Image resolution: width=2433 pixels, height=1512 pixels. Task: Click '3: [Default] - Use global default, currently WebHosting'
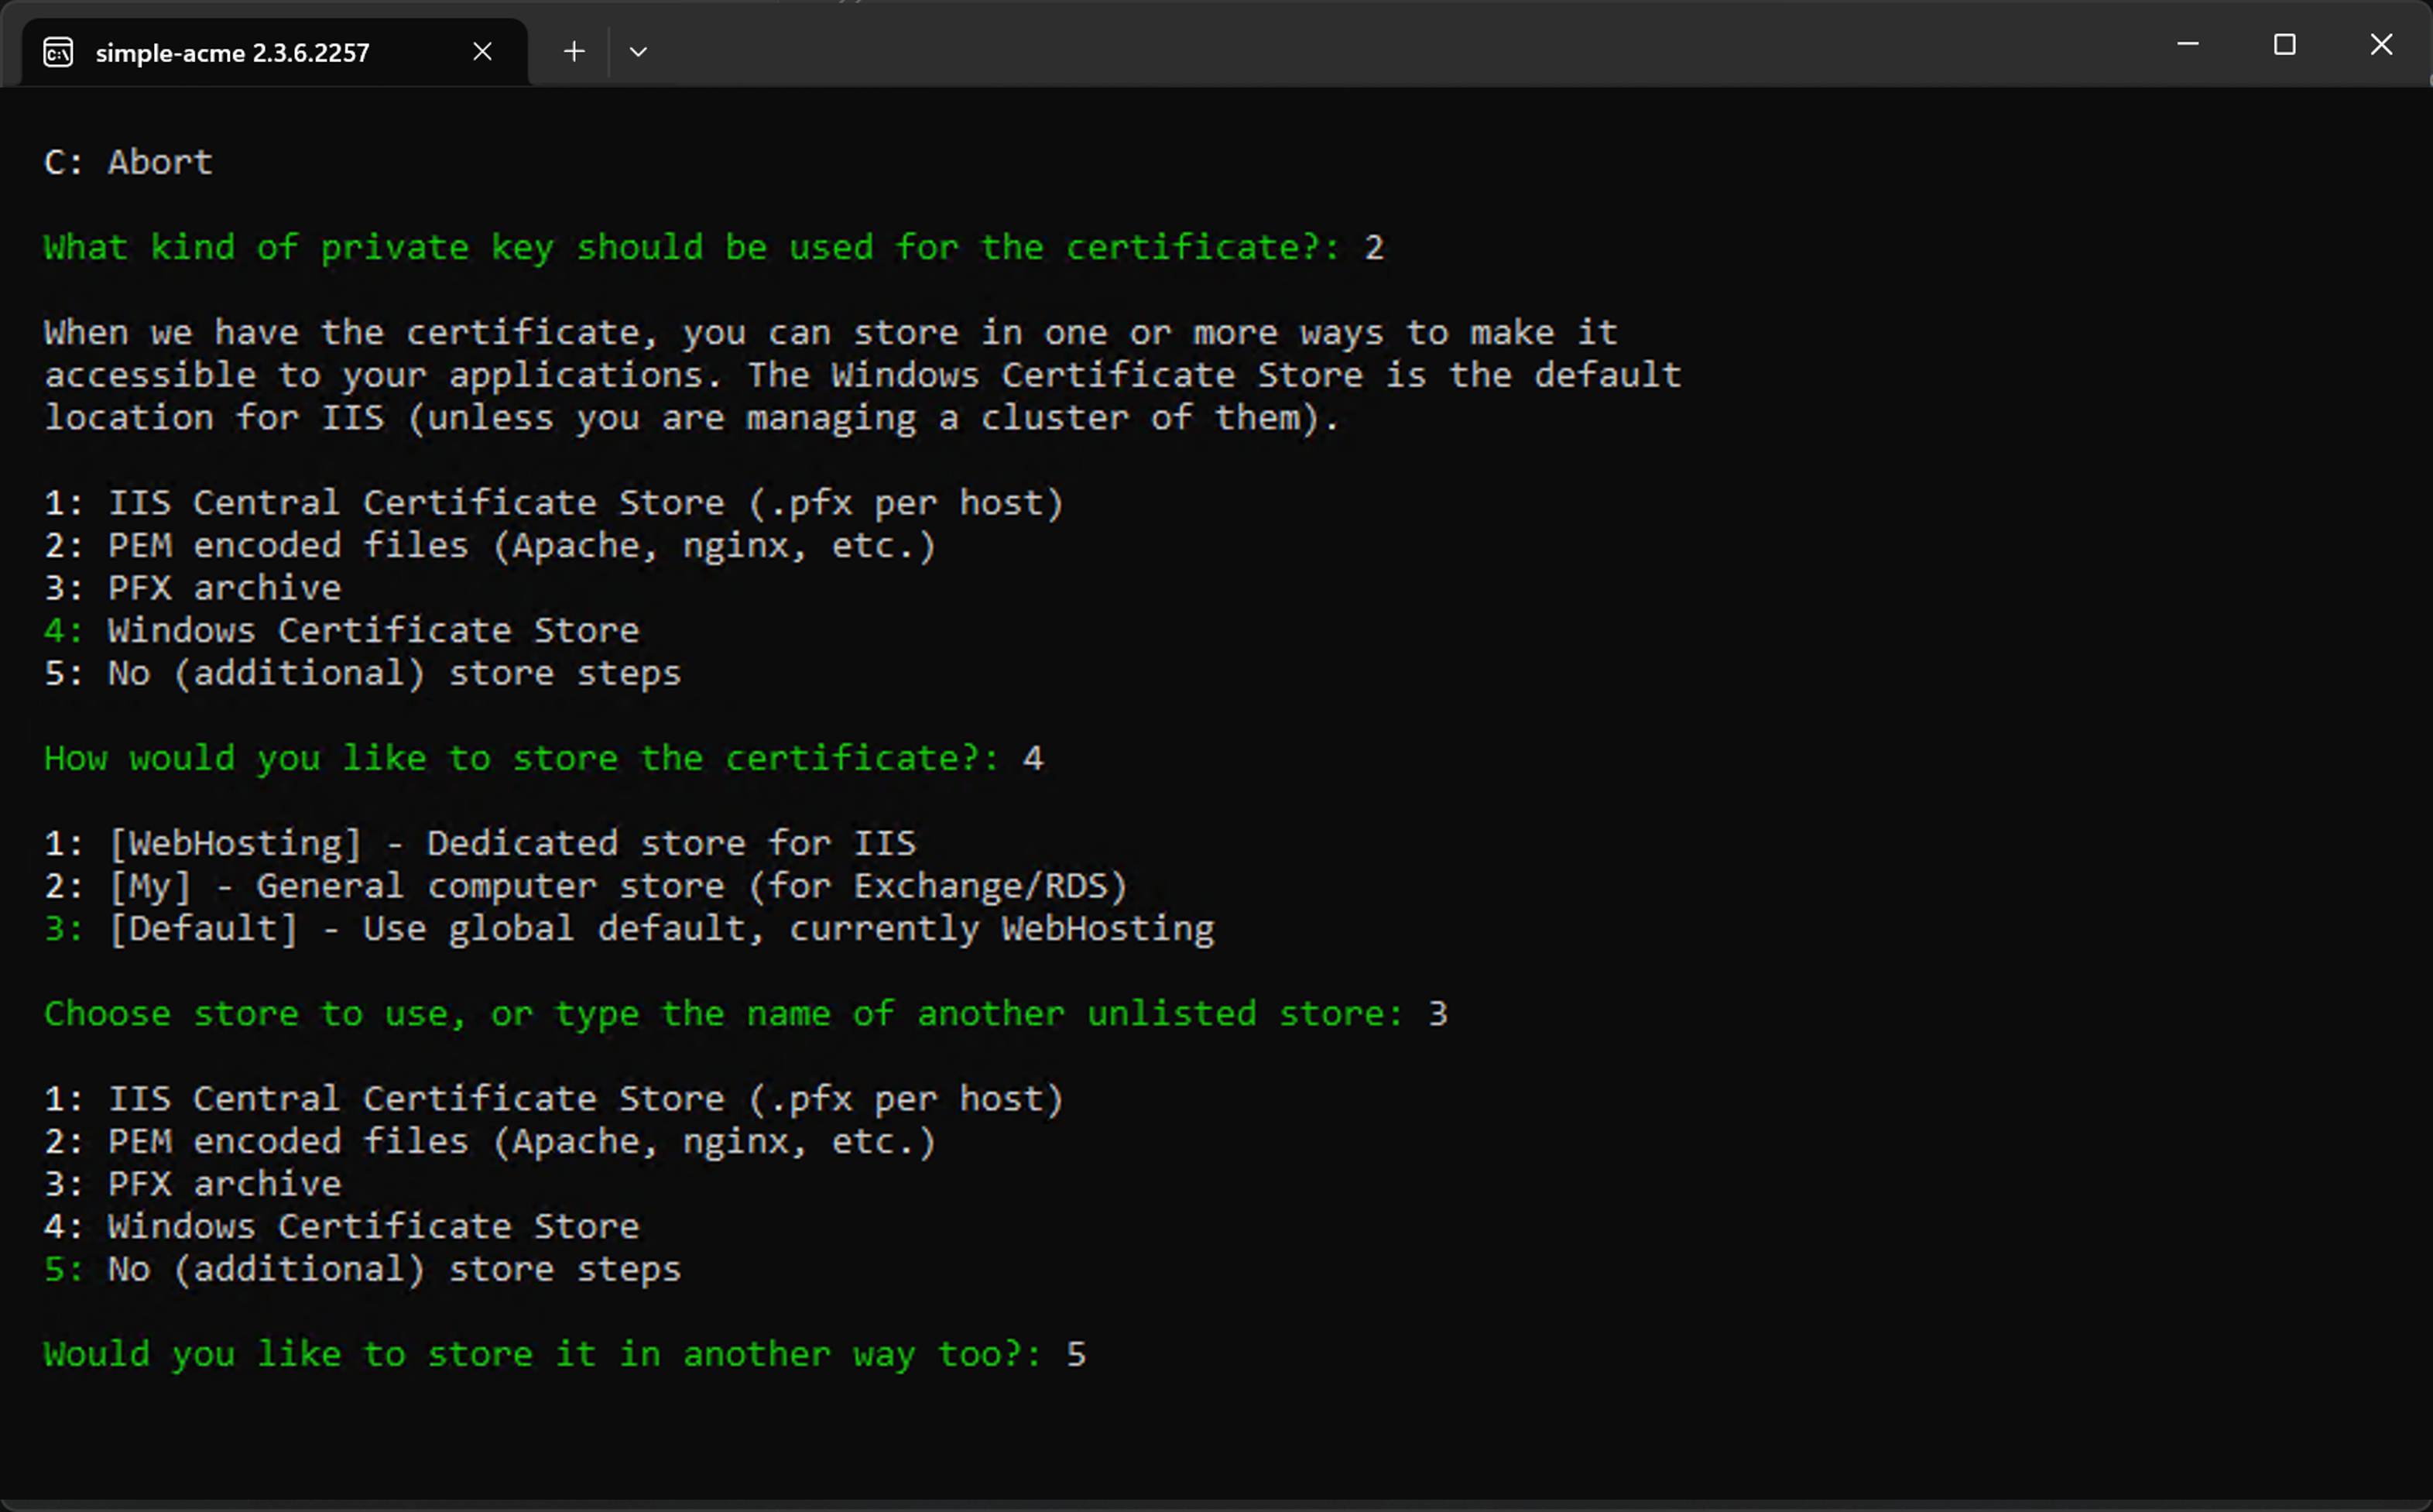pos(629,928)
